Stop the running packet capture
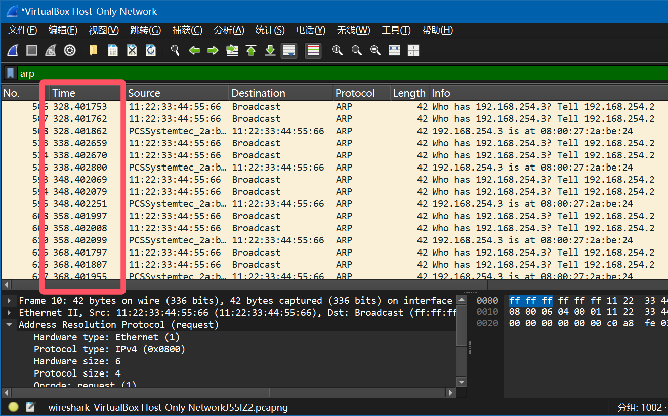Image resolution: width=668 pixels, height=416 pixels. [x=32, y=50]
